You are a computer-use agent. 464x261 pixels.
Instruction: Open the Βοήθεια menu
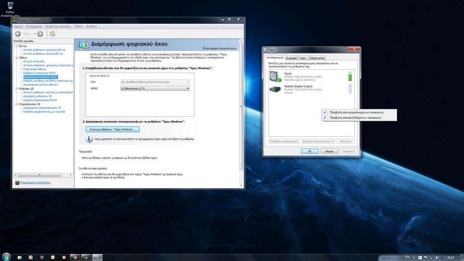(x=92, y=26)
